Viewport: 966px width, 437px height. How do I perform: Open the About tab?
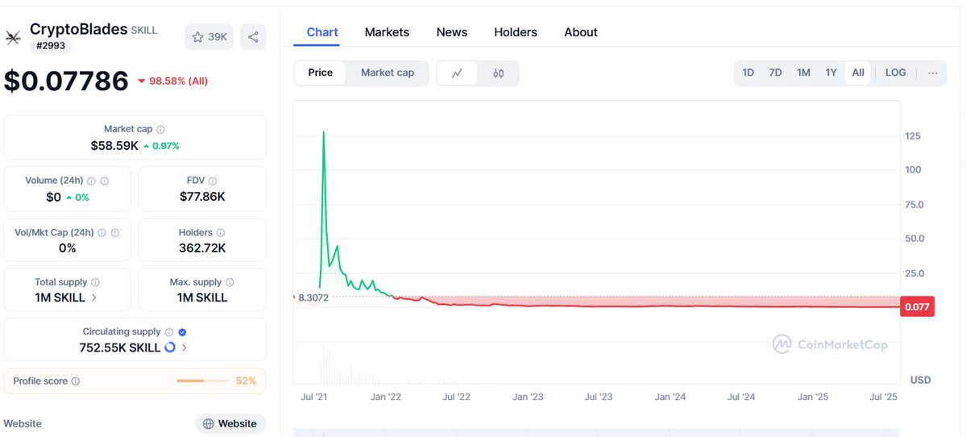pos(581,32)
